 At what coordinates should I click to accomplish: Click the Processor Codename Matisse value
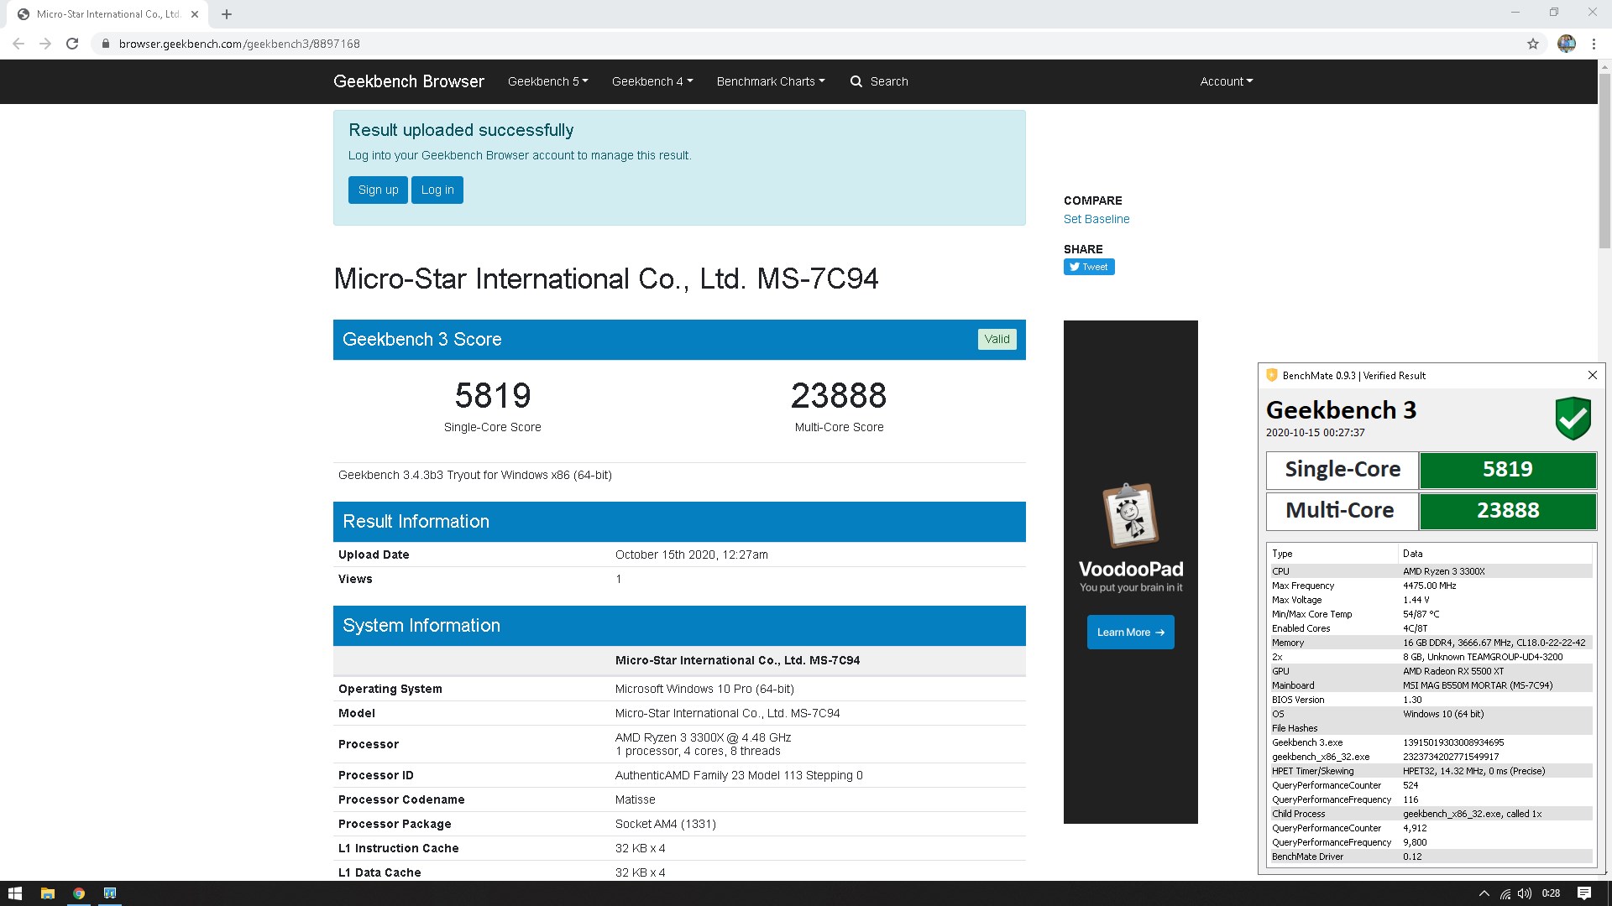[635, 799]
